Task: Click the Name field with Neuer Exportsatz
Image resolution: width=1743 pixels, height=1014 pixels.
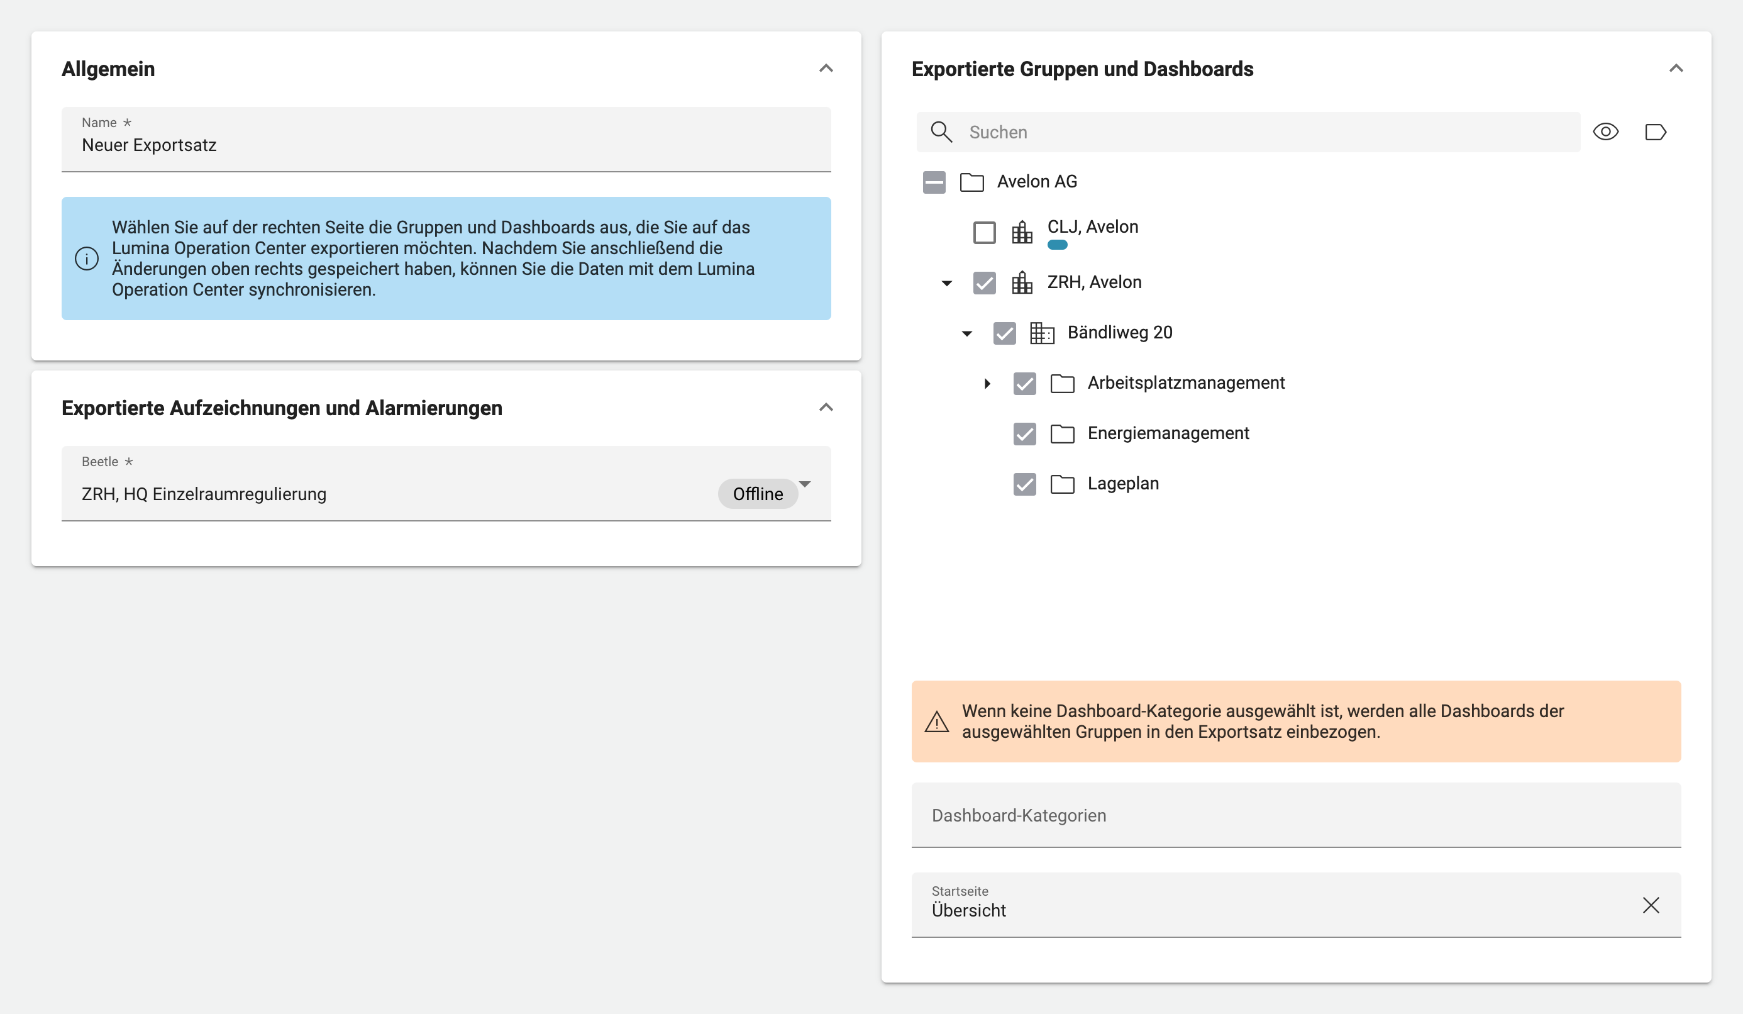Action: 445,139
